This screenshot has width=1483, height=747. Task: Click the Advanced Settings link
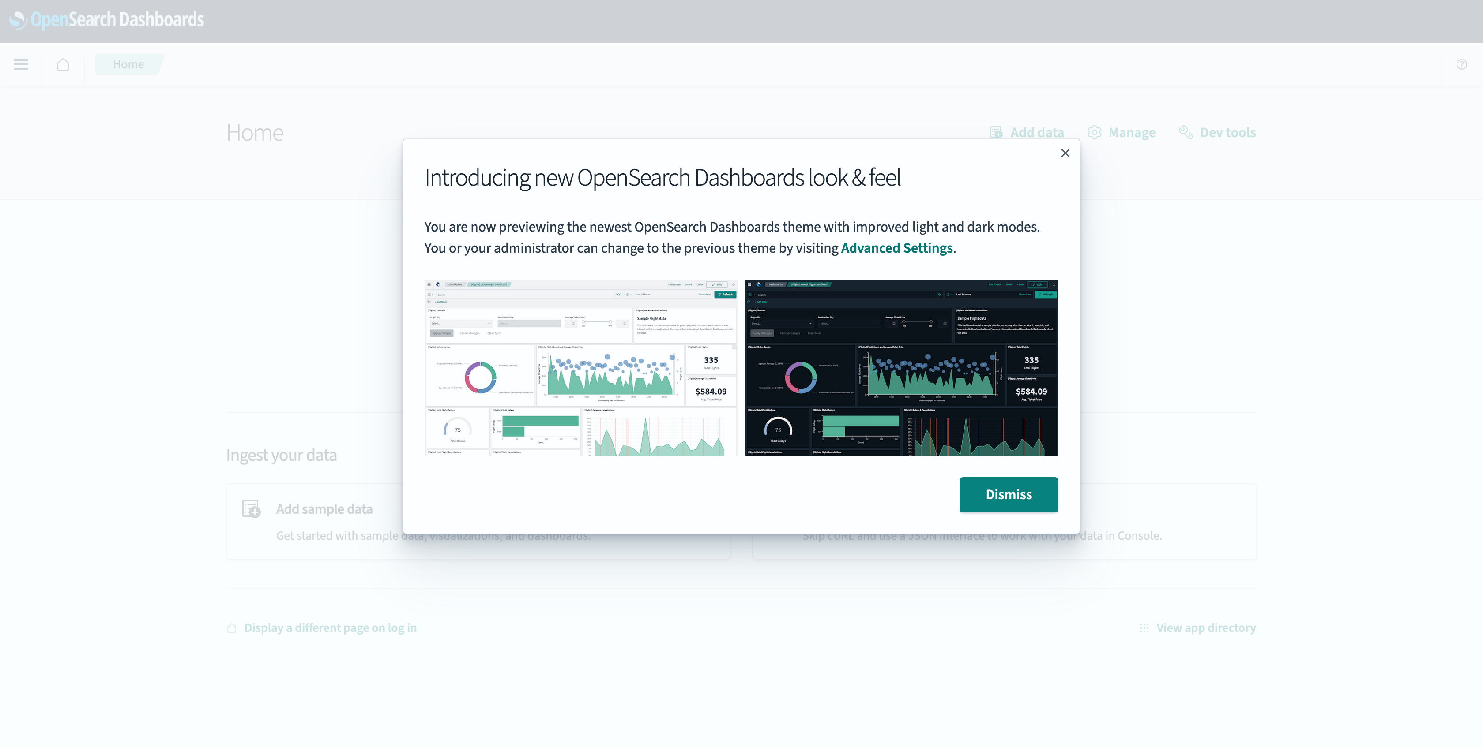[896, 248]
